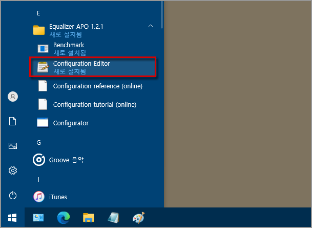Open iTunes from the app list

(x=93, y=197)
